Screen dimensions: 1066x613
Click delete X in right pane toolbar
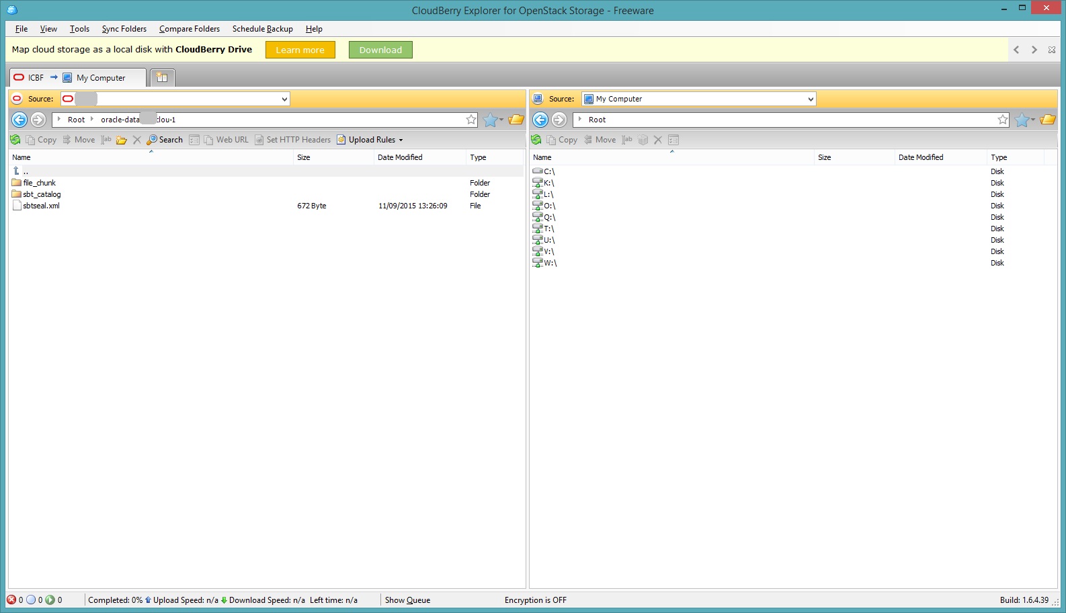click(x=658, y=140)
